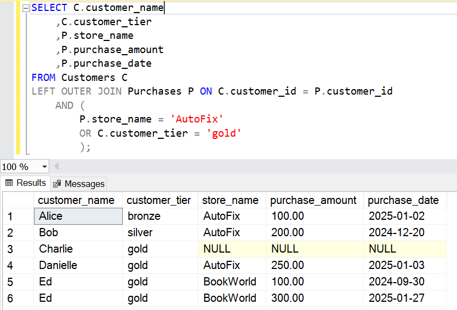
Task: Click the Results tab grid icon
Action: coord(9,183)
